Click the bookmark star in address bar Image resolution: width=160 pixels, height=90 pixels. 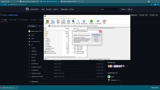click(x=152, y=4)
